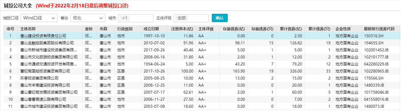This screenshot has width=401, height=111.
Task: Click bond code 102280965.IB
Action: (376, 71)
